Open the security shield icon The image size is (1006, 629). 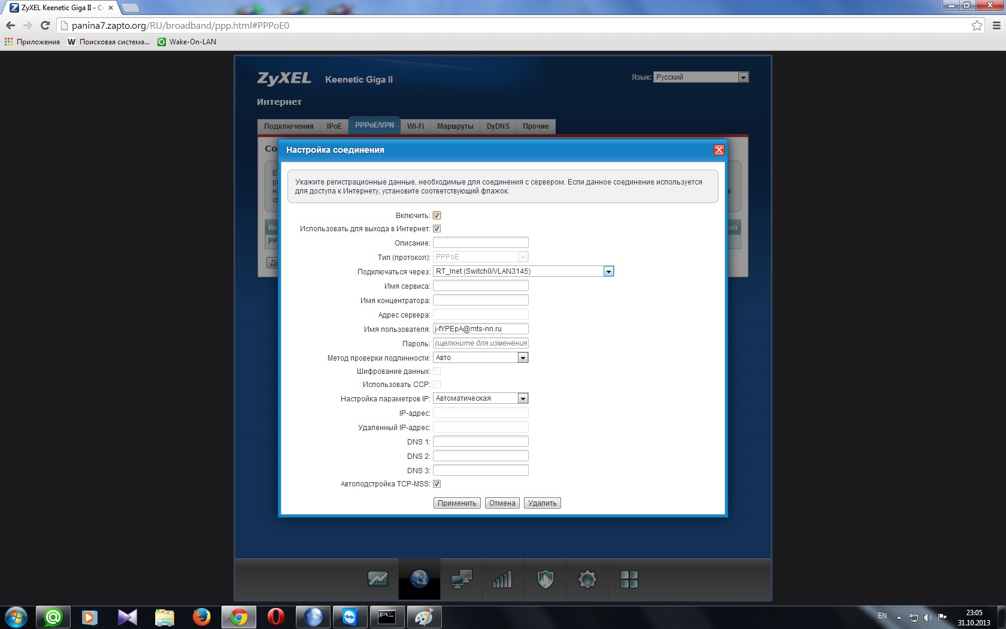pyautogui.click(x=545, y=579)
